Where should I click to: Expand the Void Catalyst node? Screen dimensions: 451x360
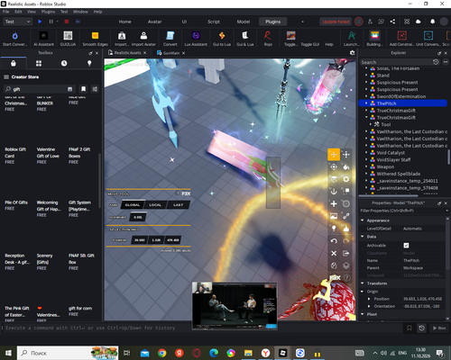coord(366,153)
